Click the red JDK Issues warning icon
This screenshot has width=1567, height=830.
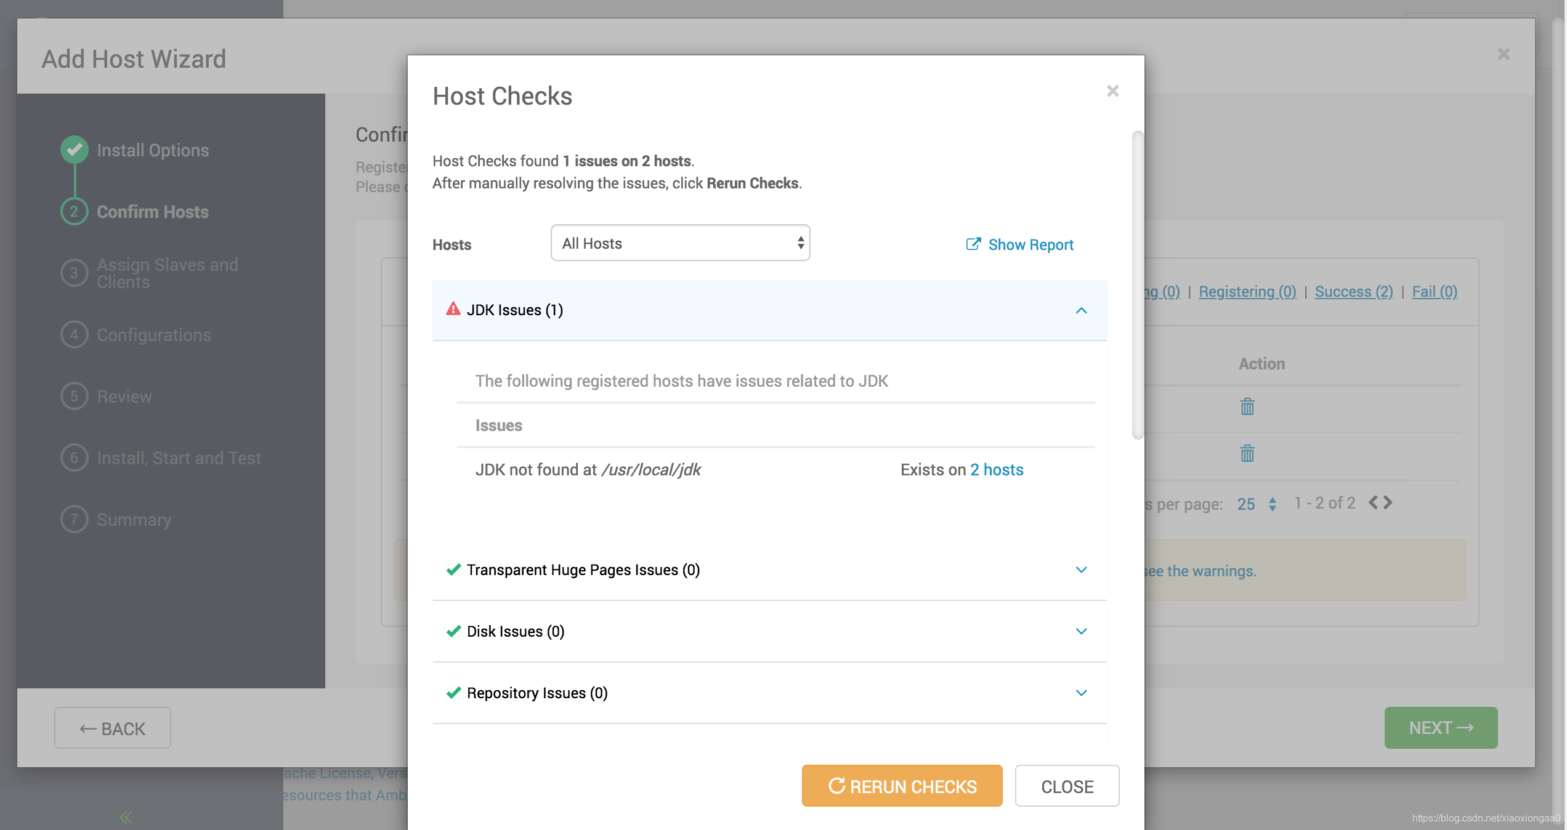pyautogui.click(x=453, y=309)
